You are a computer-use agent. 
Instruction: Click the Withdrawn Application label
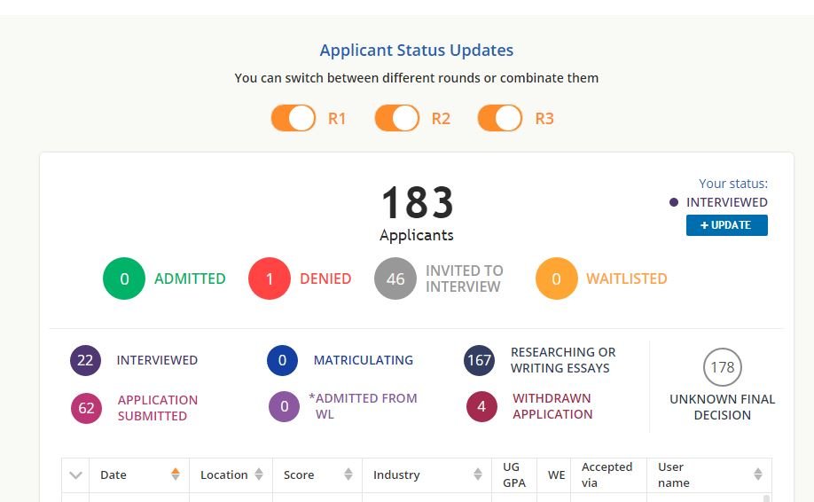552,407
